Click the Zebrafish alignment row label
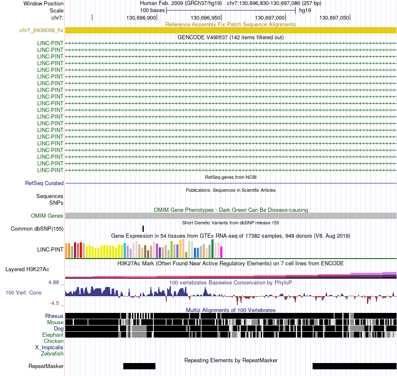 pyautogui.click(x=52, y=354)
